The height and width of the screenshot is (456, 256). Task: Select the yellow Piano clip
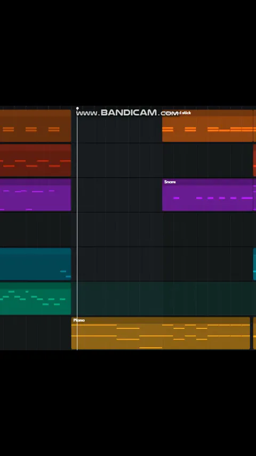tap(161, 333)
